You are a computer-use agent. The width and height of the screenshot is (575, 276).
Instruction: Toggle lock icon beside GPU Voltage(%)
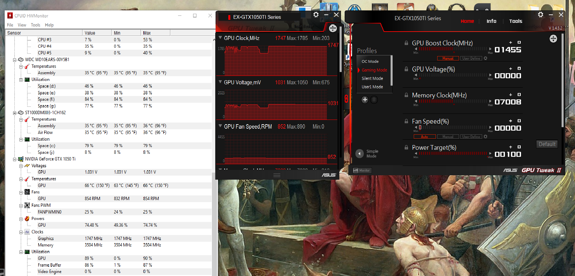[406, 69]
